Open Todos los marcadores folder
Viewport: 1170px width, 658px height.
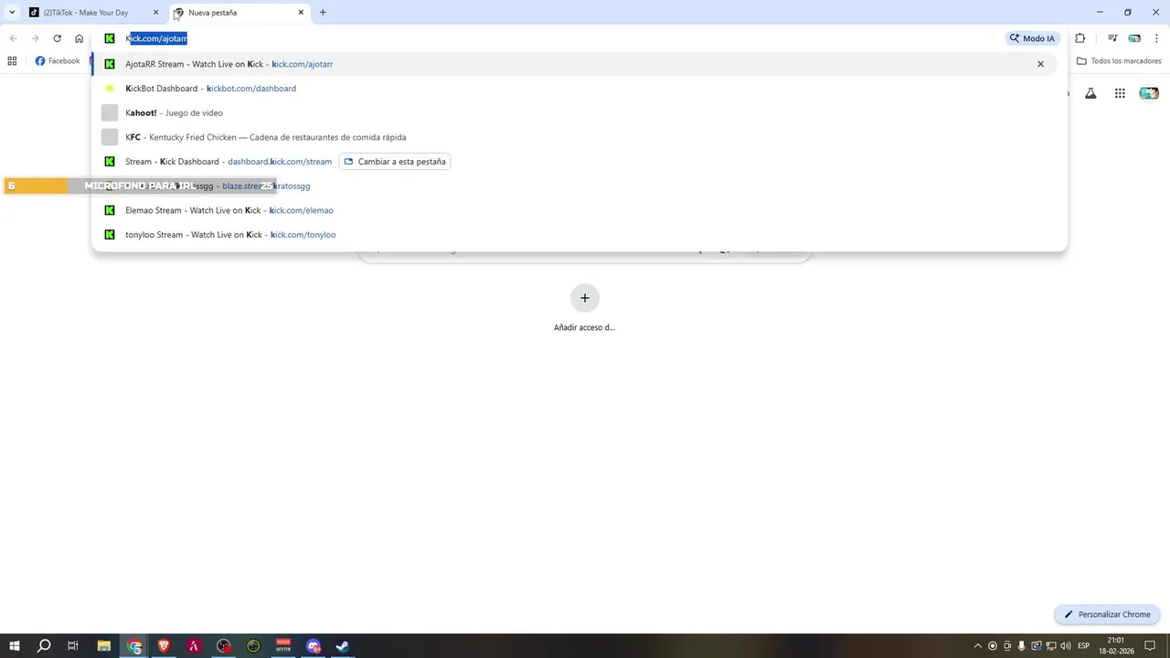(x=1119, y=61)
